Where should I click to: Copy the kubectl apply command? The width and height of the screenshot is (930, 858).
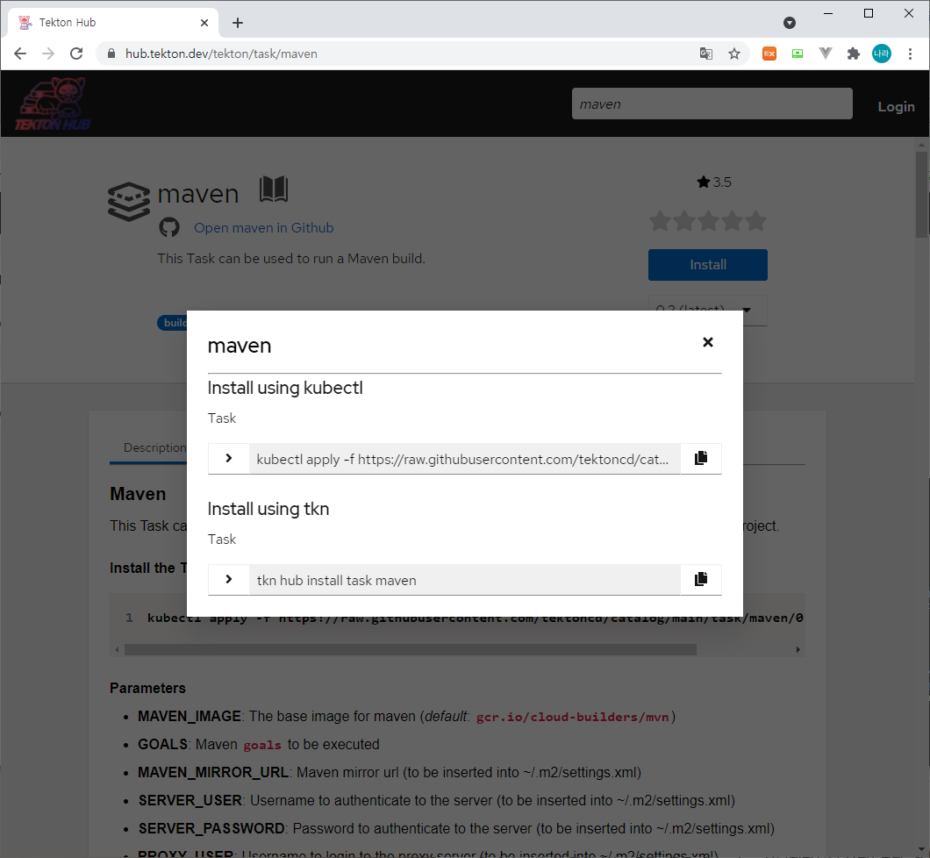click(700, 458)
